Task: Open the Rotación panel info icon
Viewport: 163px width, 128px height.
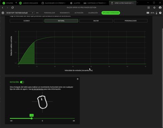Action: coord(77,79)
